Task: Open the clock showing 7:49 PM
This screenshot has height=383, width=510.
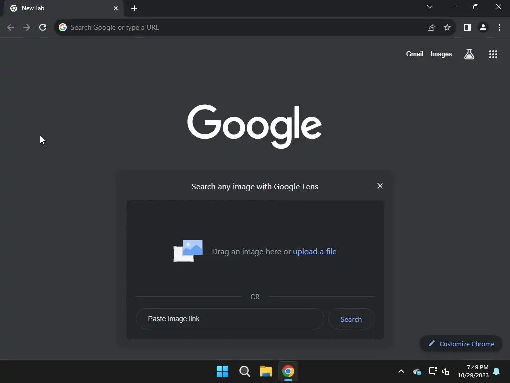Action: tap(473, 371)
